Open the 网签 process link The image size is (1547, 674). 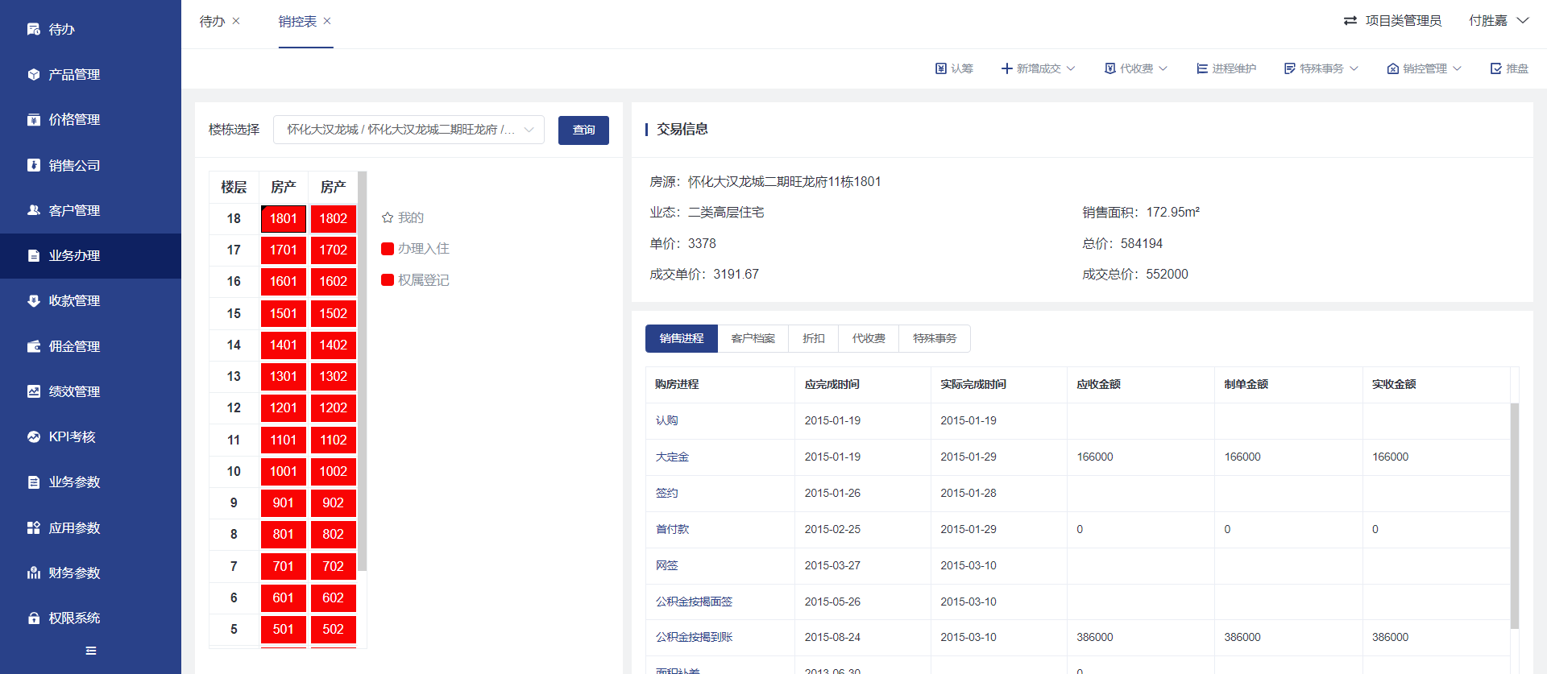[x=666, y=565]
